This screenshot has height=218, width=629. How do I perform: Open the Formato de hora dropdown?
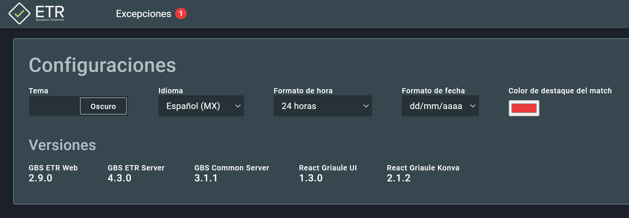pyautogui.click(x=323, y=106)
